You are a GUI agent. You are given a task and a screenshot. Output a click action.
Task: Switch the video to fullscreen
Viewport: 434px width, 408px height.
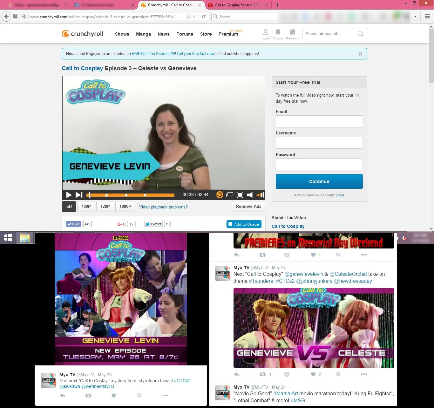point(240,195)
